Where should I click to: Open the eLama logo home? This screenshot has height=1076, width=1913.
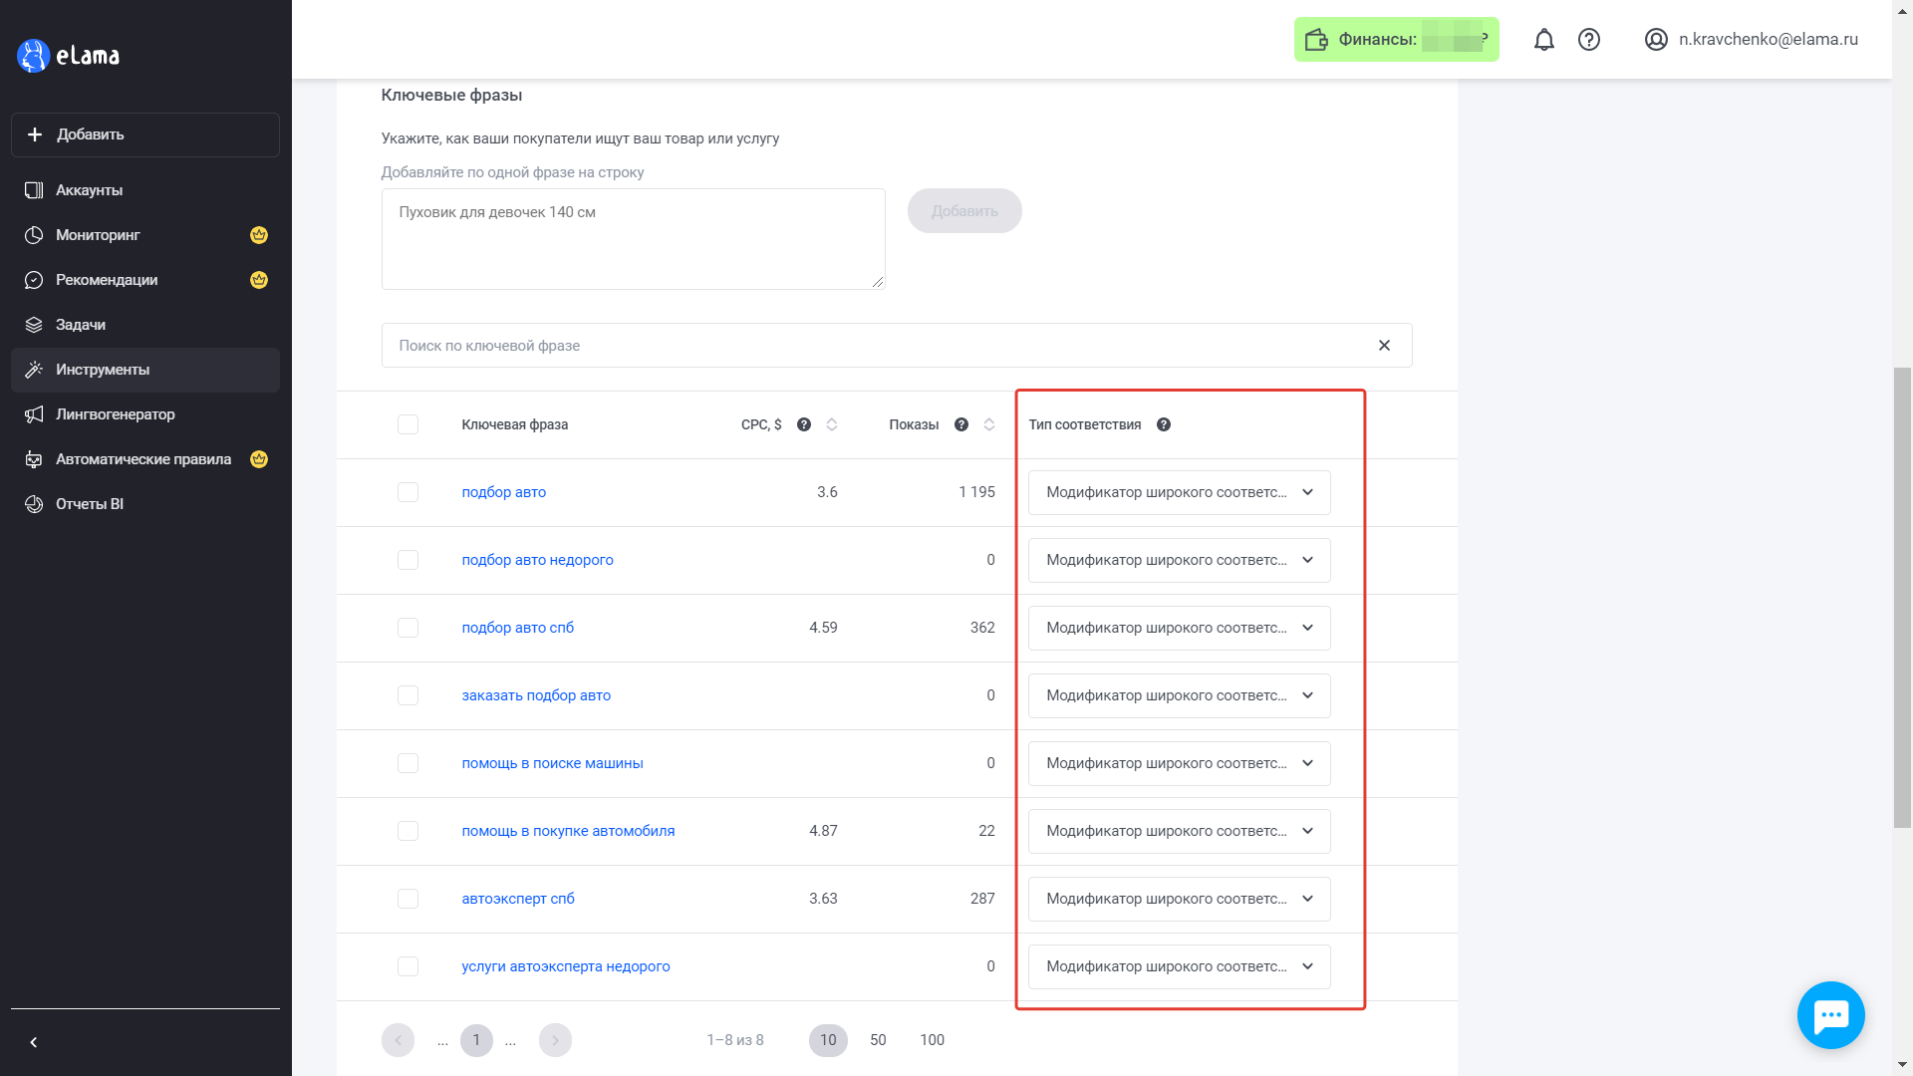(69, 56)
